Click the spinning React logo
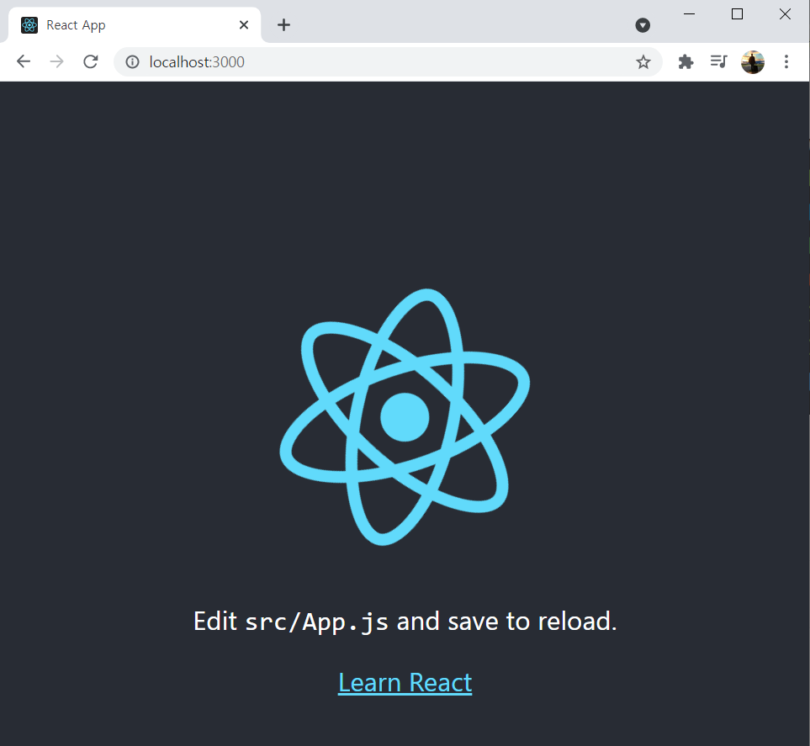 (405, 417)
